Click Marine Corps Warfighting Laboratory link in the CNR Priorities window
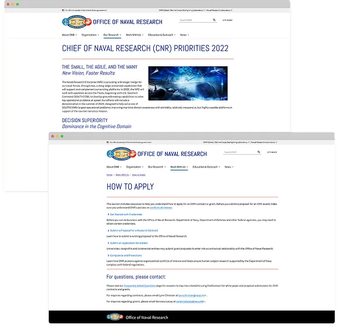Viewport: 339px width, 328px height. click(188, 10)
